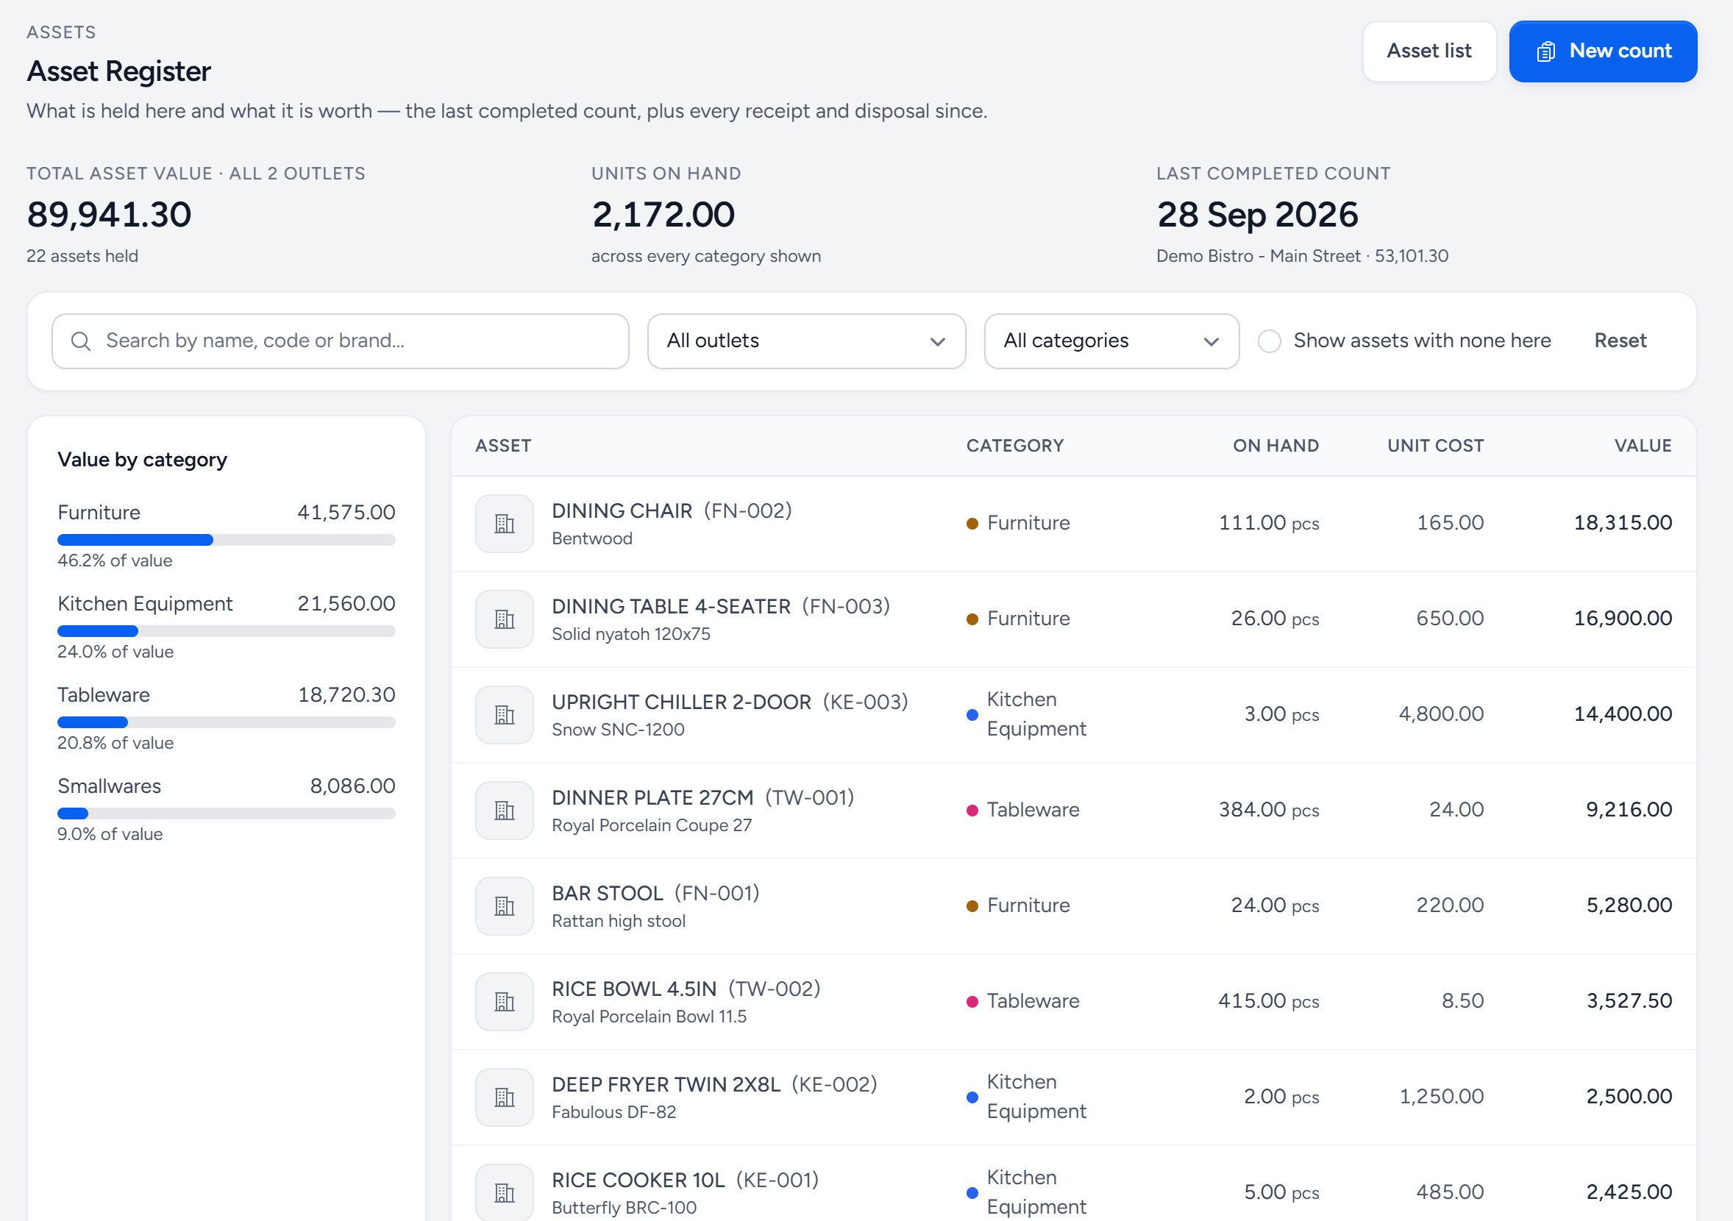The width and height of the screenshot is (1733, 1221).
Task: Click the Smallwares 8,086.00 amount
Action: [352, 786]
